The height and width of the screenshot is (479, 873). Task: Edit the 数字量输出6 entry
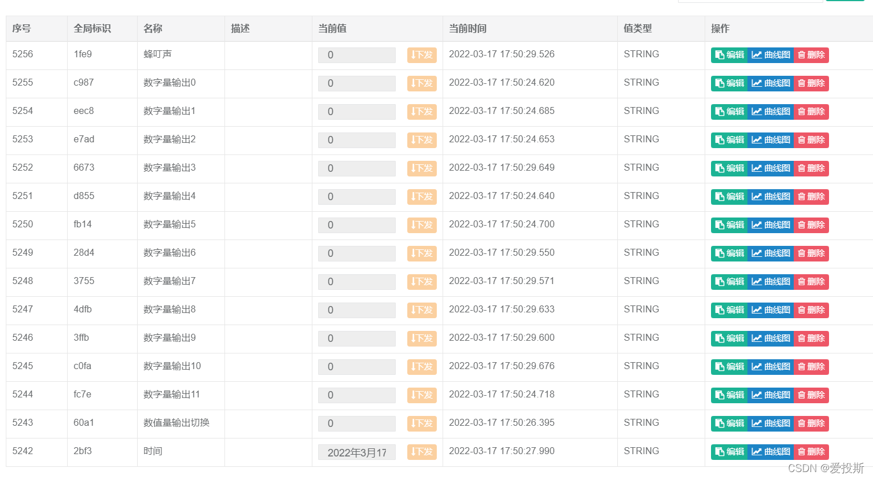(729, 253)
